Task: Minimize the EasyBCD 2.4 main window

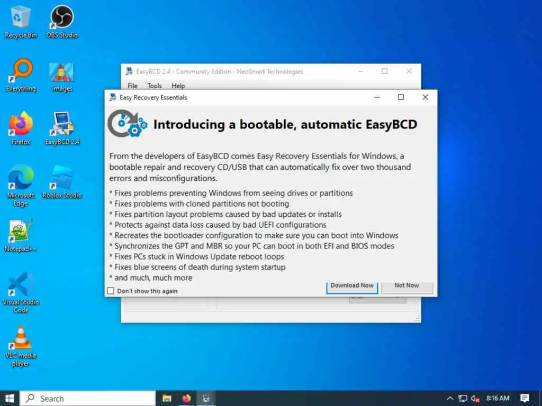Action: [360, 71]
